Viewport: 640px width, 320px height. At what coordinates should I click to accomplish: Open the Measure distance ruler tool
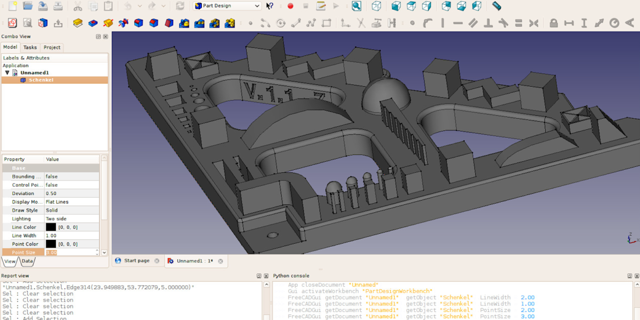point(496,6)
